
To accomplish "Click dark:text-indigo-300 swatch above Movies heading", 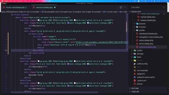I will [x=88, y=23].
